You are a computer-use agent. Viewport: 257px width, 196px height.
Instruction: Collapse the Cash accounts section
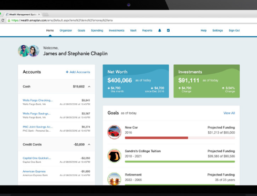pos(89,86)
